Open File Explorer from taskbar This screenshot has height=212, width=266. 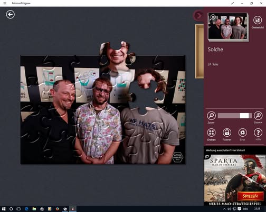point(34,209)
